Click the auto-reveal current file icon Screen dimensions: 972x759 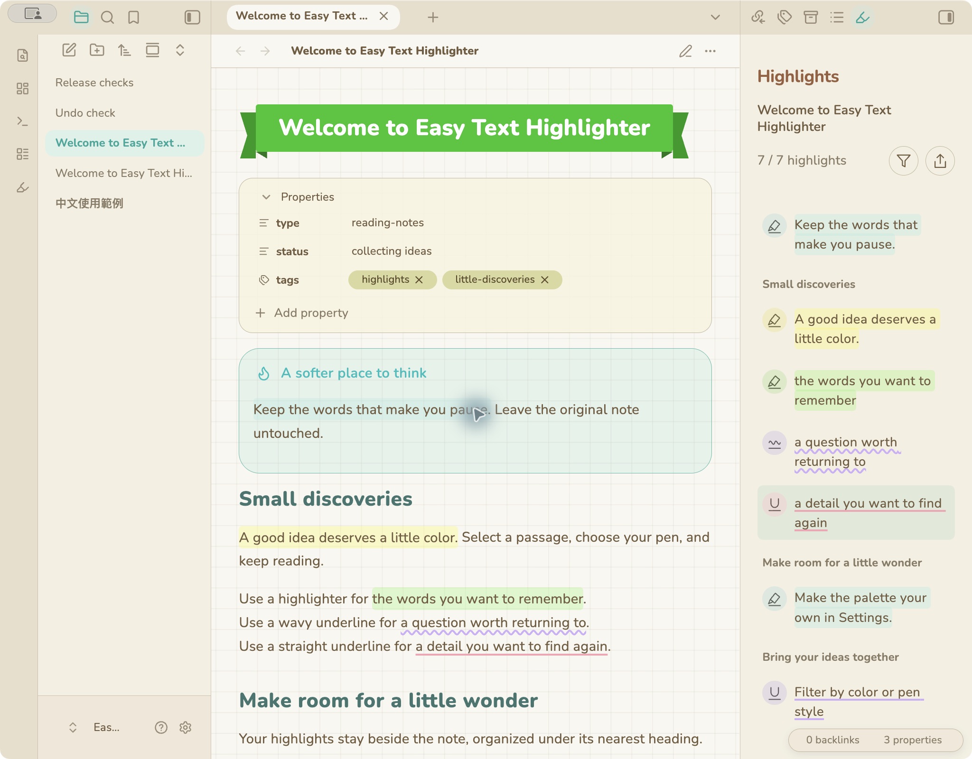tap(152, 50)
